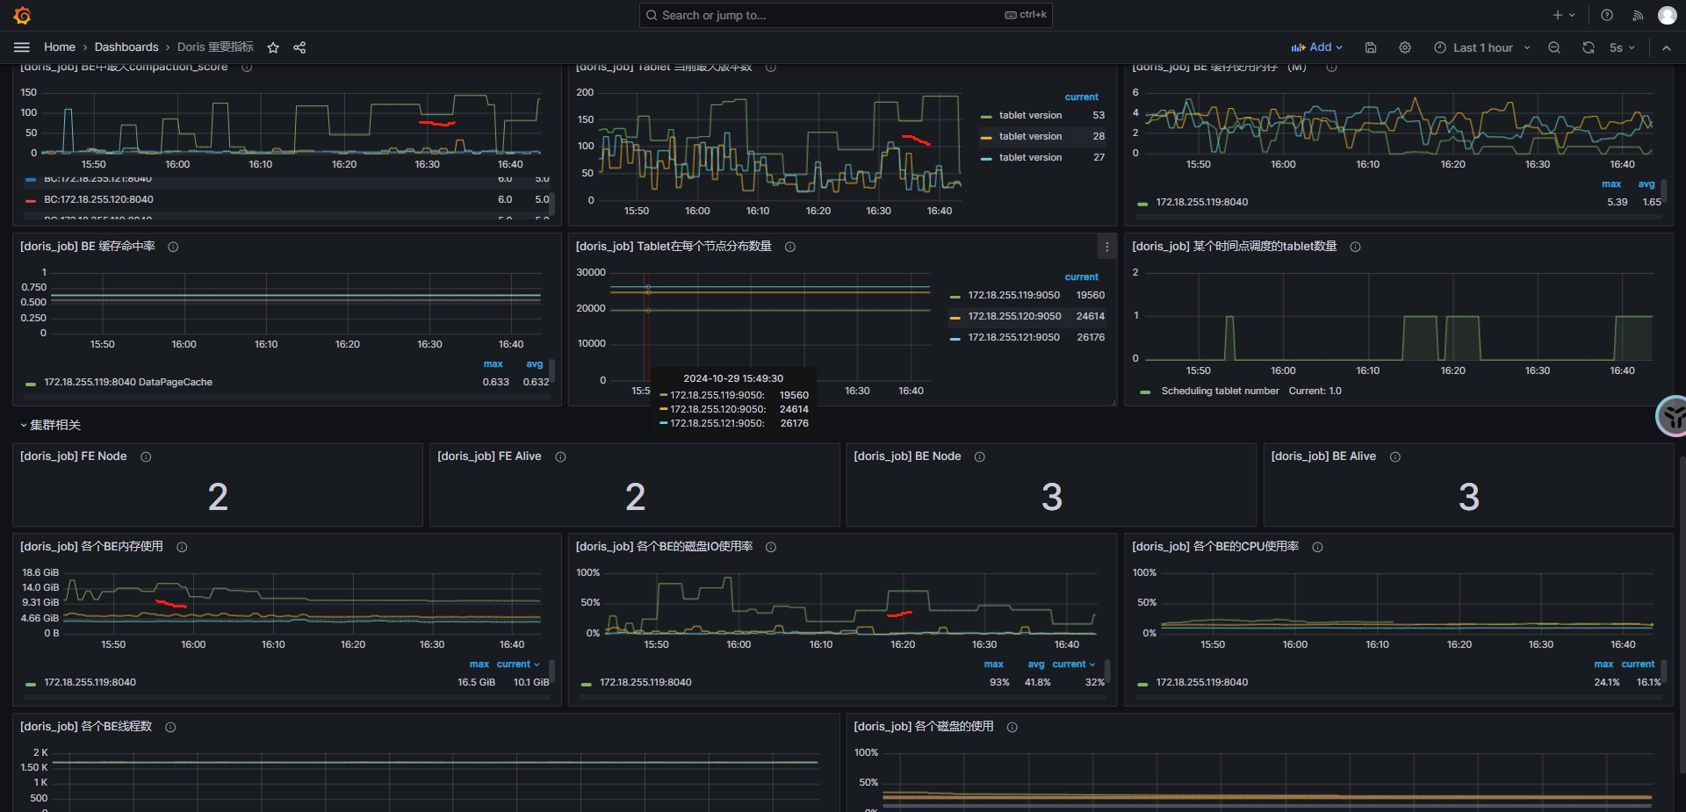Click the floating assistant icon at right edge

click(x=1672, y=415)
